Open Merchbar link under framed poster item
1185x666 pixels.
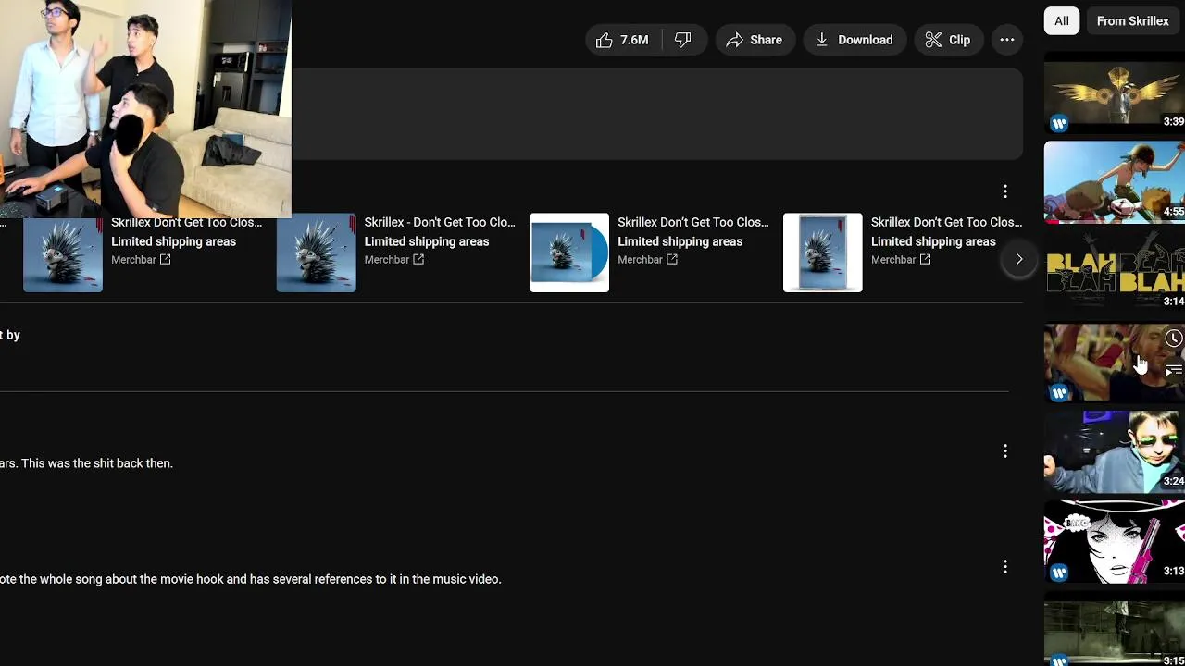point(901,260)
